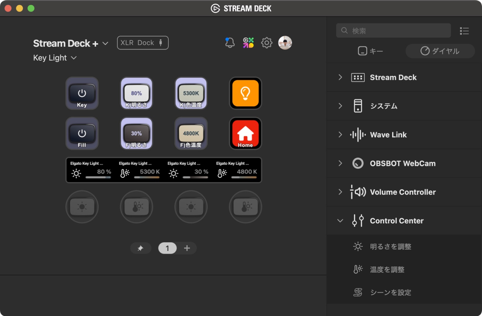Open the notifications bell icon
Screen dimensions: 482x316
[x=230, y=43]
